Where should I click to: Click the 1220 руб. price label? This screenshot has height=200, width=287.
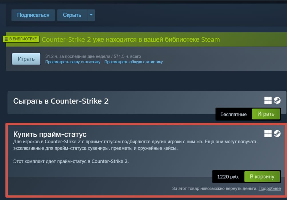coord(228,177)
